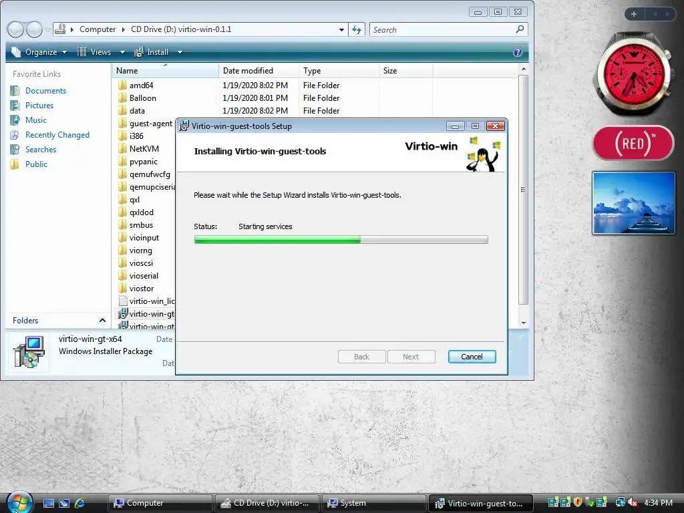684x513 pixels.
Task: Switch to CD Drive (D:) taskbar button
Action: [x=267, y=503]
